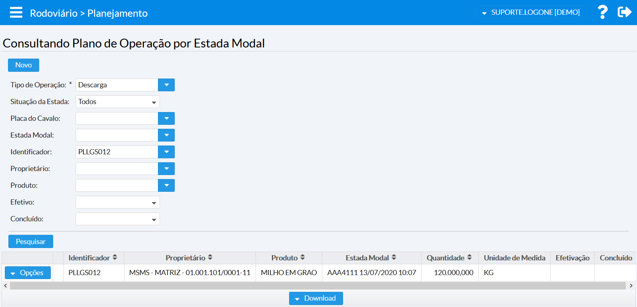Open the Efetivo select box
637x307 pixels.
(x=118, y=202)
